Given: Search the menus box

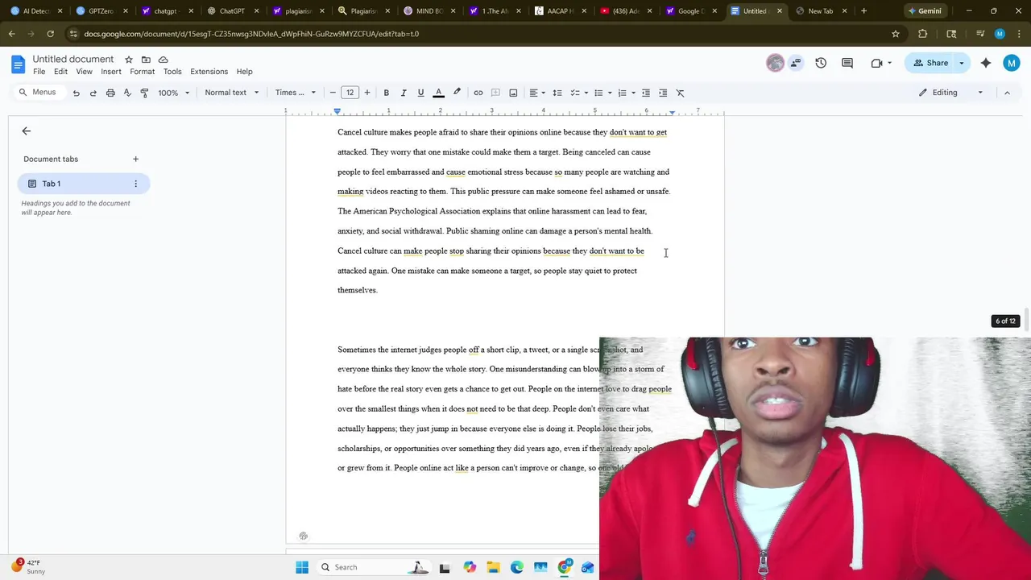Looking at the screenshot, I should pos(38,93).
